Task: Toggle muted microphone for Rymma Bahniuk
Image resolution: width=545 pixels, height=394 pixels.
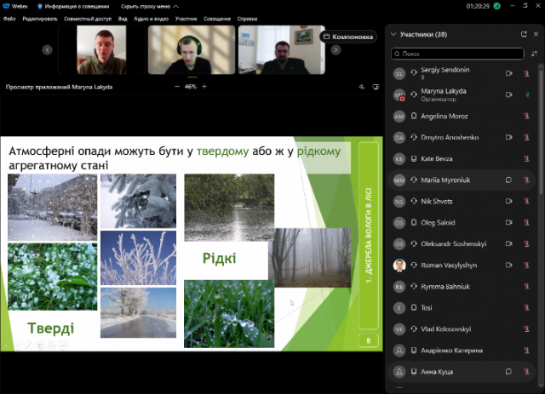Action: [526, 287]
